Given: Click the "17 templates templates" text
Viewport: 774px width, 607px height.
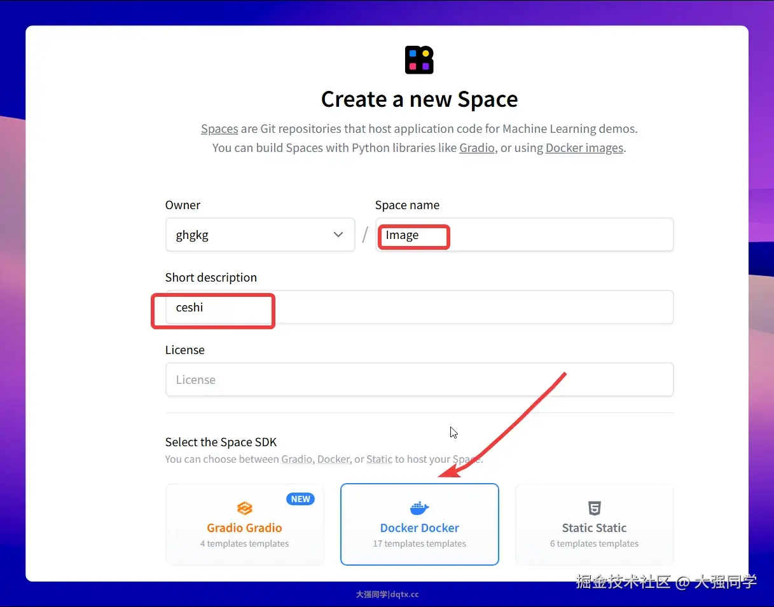Looking at the screenshot, I should click(420, 543).
